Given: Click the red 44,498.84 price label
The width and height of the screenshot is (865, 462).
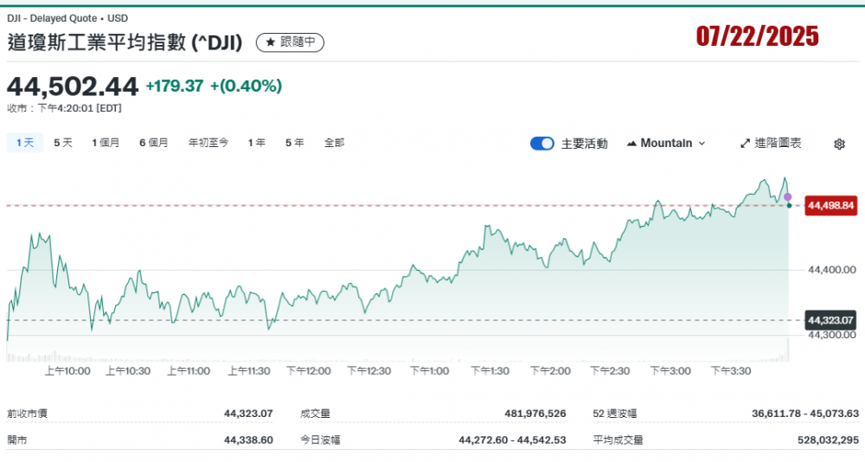Looking at the screenshot, I should pos(830,206).
